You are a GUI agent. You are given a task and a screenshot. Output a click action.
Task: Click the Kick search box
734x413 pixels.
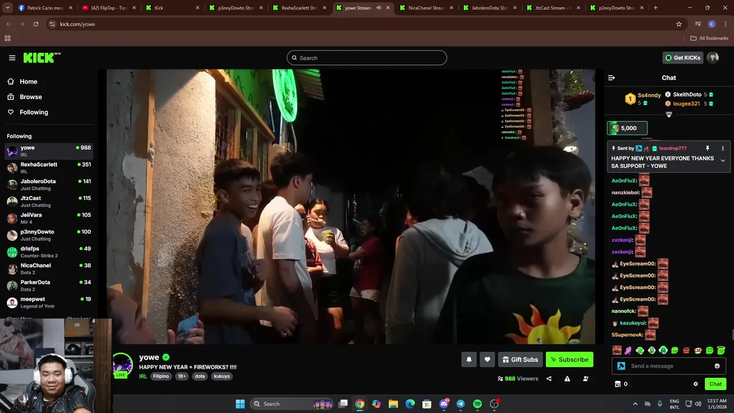[x=367, y=58]
